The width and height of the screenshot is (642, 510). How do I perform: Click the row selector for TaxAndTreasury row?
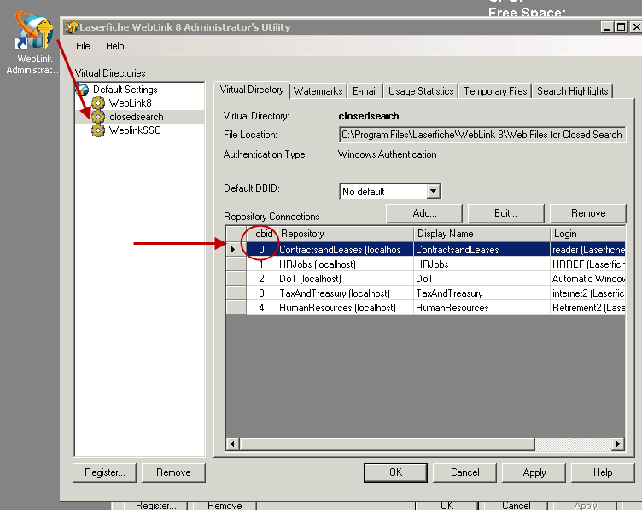pos(236,293)
